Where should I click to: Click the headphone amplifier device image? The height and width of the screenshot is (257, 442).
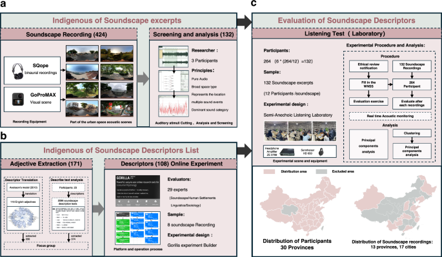click(x=287, y=152)
